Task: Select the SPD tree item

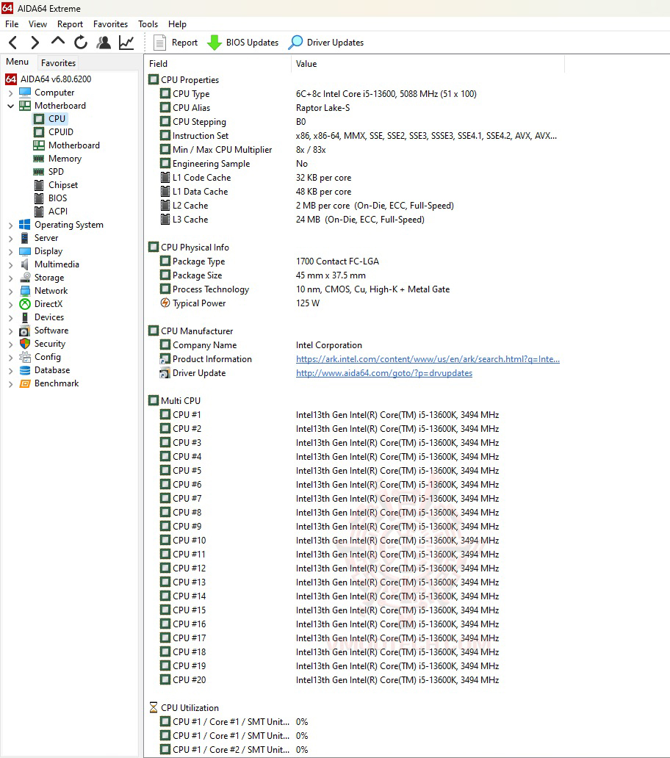Action: (48, 172)
